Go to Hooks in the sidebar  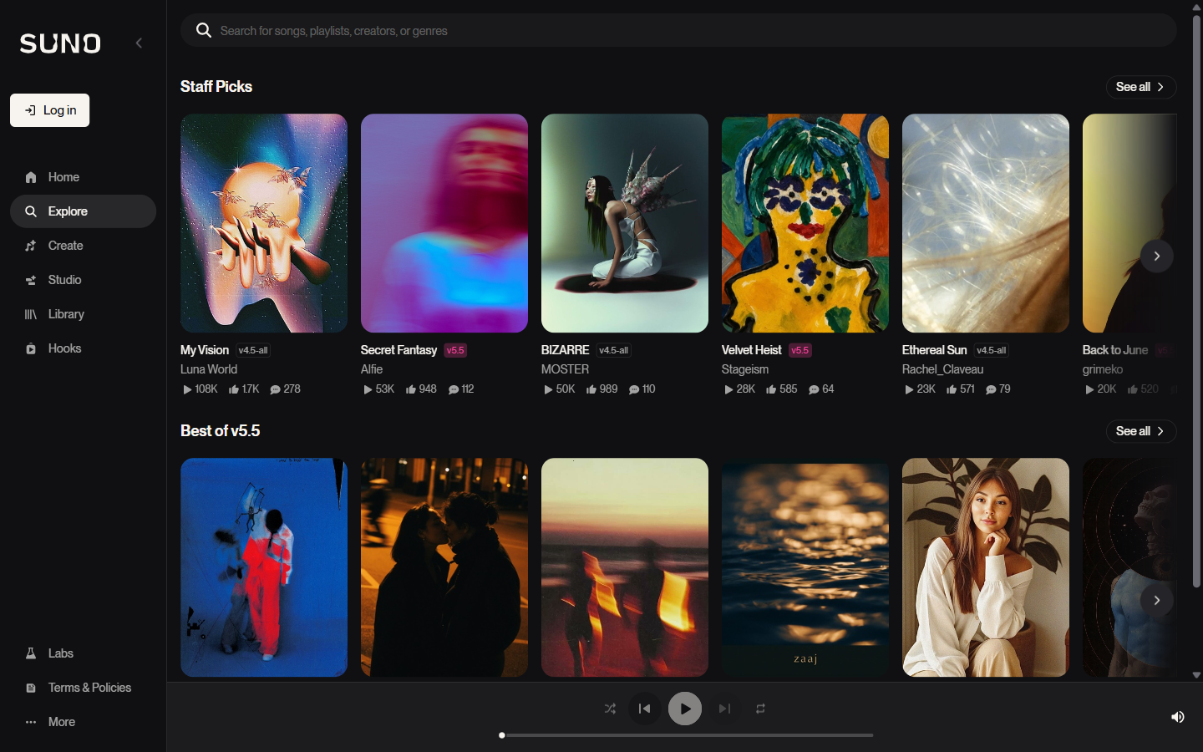83,348
